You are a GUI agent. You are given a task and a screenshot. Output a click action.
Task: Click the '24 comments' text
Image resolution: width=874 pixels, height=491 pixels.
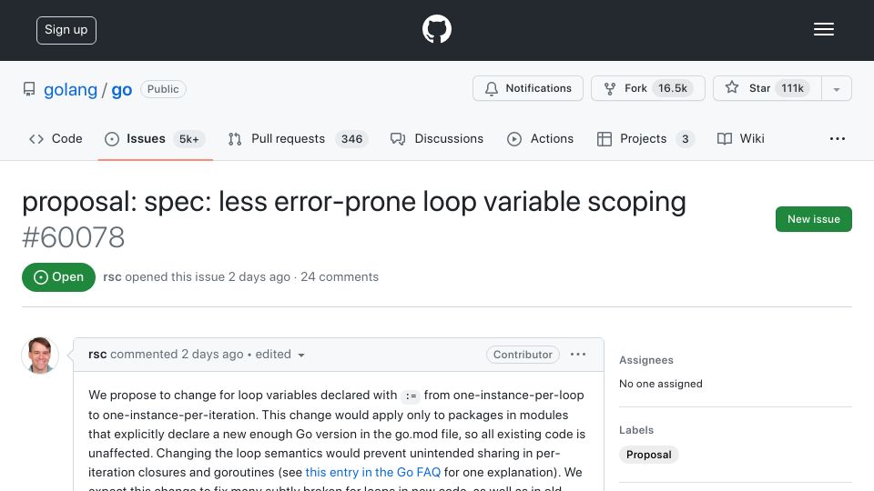(x=340, y=276)
